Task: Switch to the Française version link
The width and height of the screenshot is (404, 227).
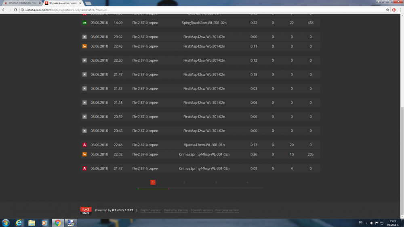Action: click(x=227, y=210)
